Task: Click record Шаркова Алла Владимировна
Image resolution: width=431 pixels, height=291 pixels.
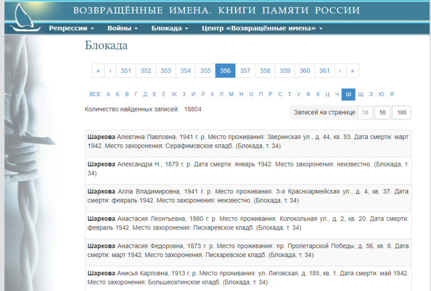Action: (248, 198)
